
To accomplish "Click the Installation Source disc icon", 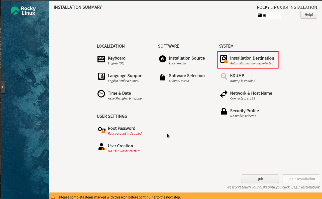I will [x=163, y=59].
